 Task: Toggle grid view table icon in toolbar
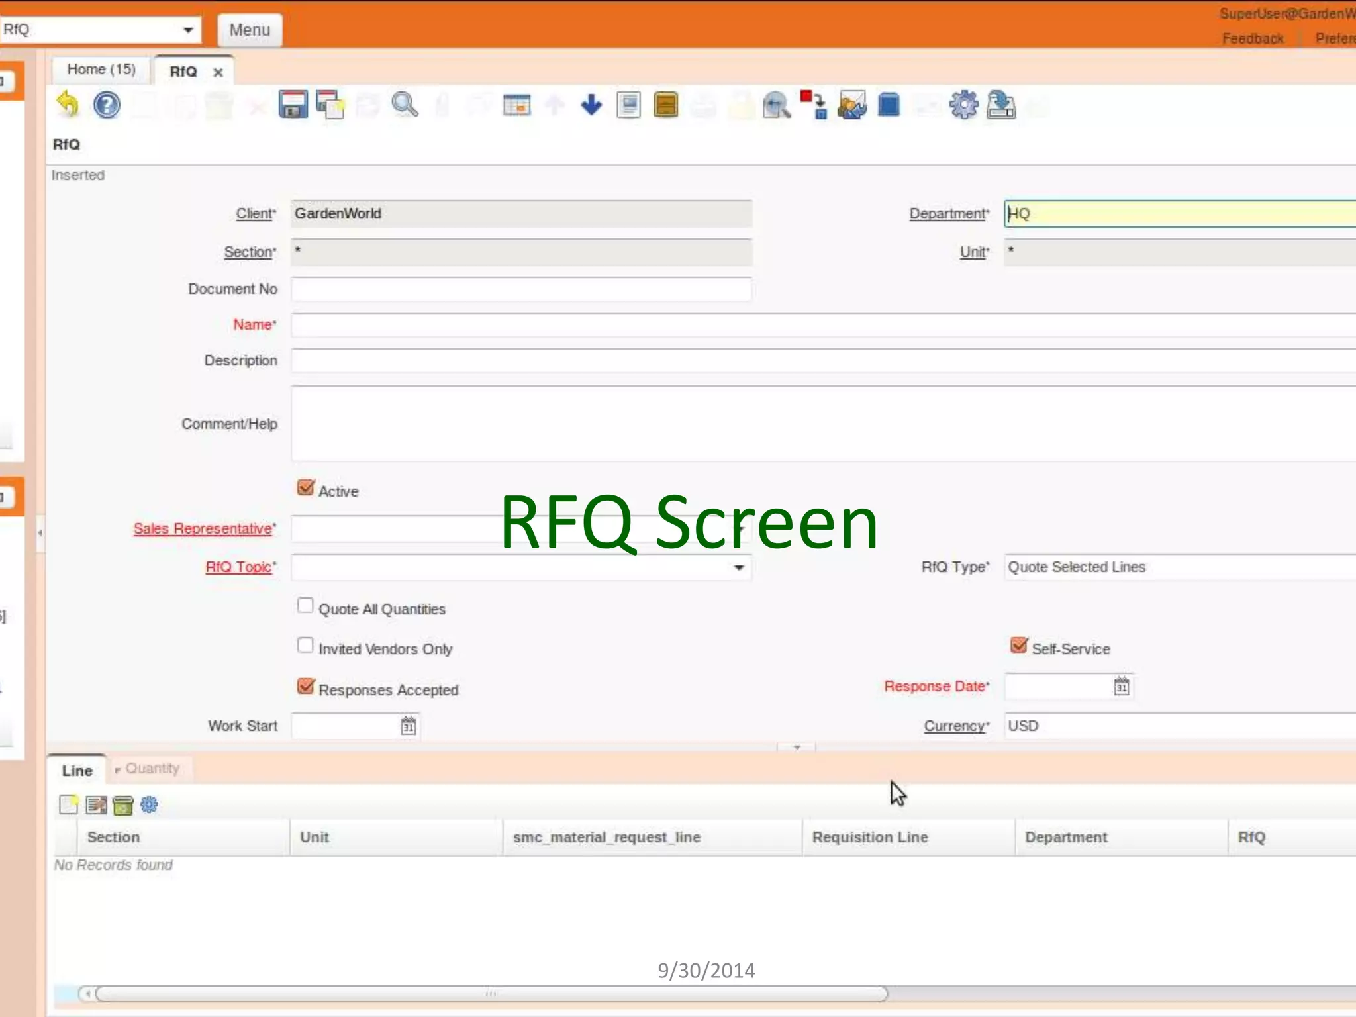[x=516, y=105]
